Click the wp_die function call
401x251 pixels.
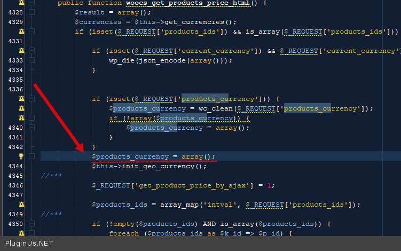[121, 60]
